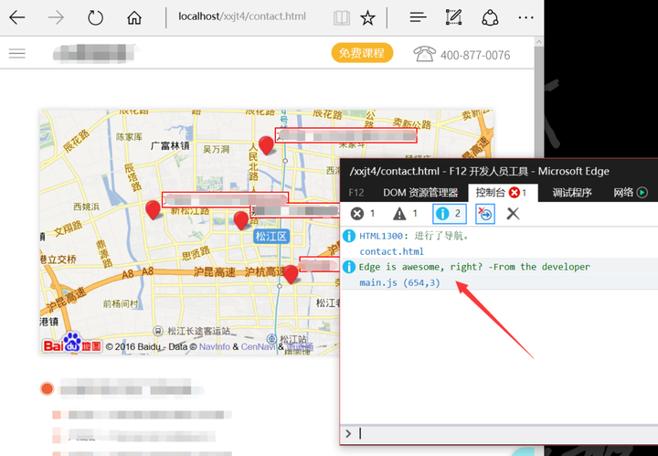Select the 'Edge is awesome, right?' message

click(499, 274)
